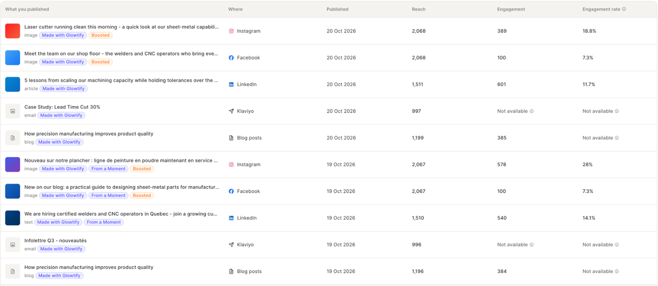Click the Made with Glowtify tag on the Laser cutter post
This screenshot has height=286, width=658.
click(x=63, y=35)
